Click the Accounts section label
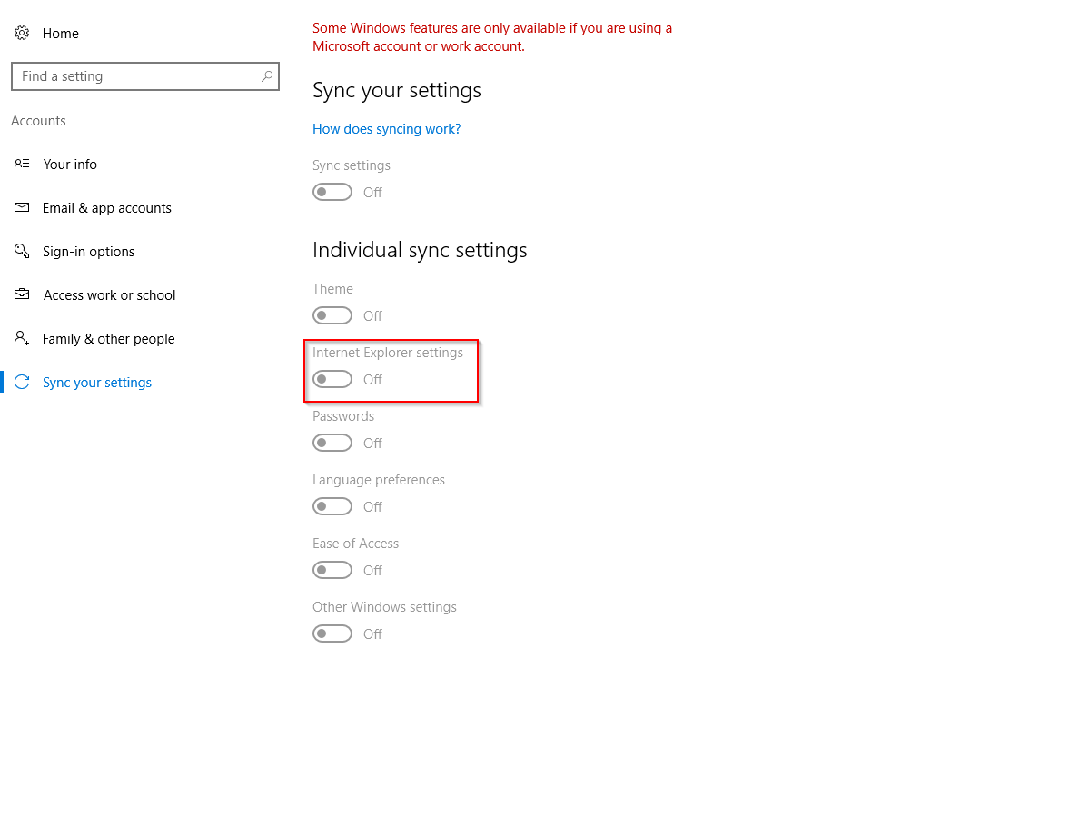 [38, 121]
